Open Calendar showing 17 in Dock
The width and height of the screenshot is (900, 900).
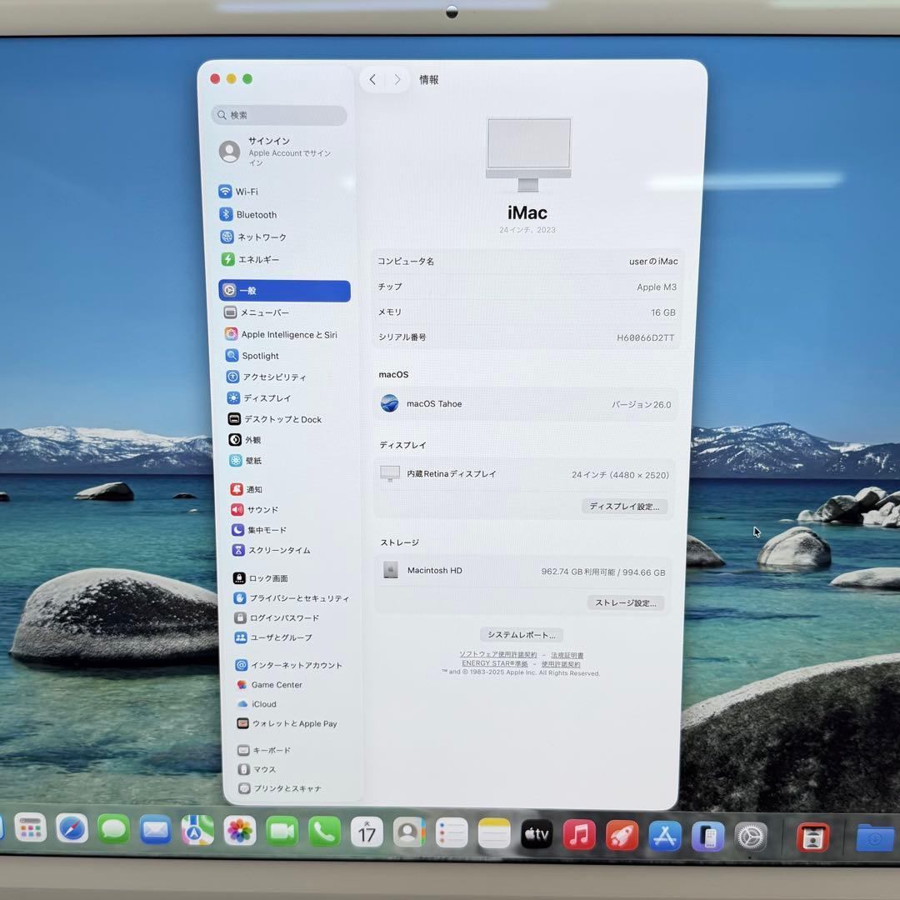tap(367, 832)
